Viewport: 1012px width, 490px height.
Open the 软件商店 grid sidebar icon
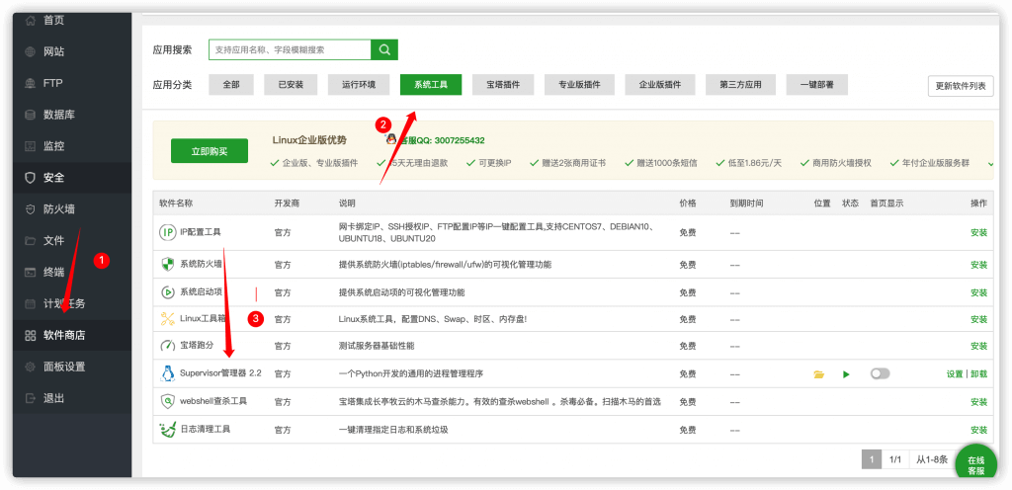(30, 335)
